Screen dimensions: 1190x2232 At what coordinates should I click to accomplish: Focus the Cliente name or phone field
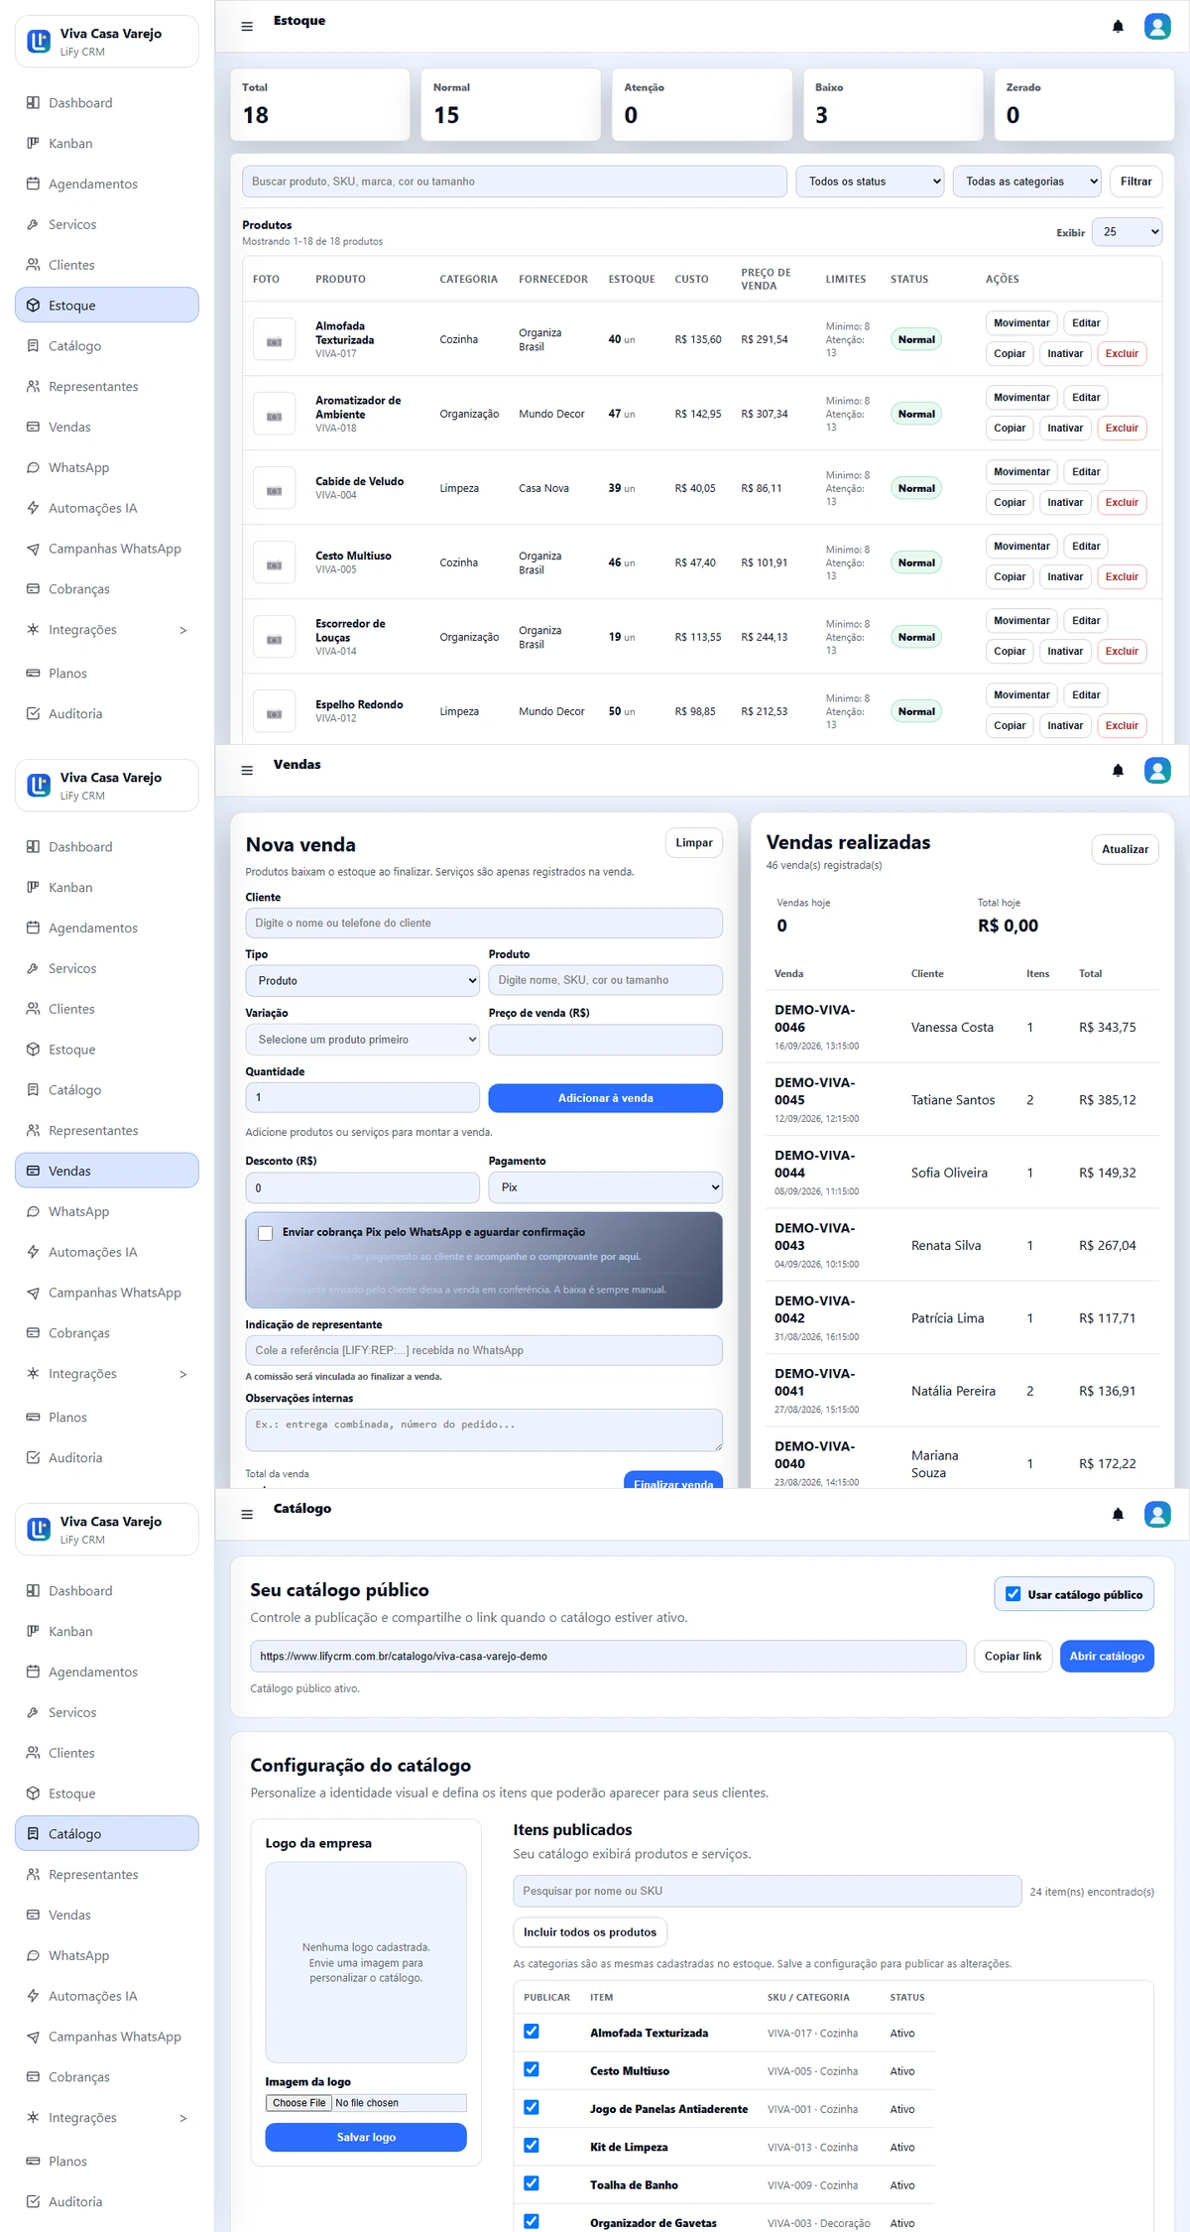[484, 924]
